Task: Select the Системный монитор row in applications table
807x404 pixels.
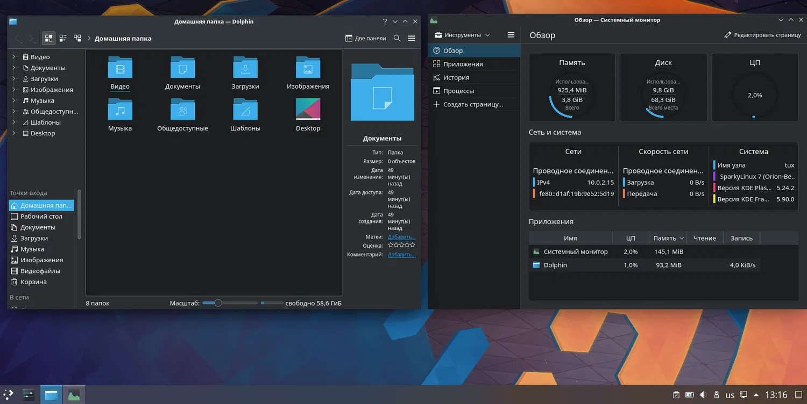Action: pos(645,251)
